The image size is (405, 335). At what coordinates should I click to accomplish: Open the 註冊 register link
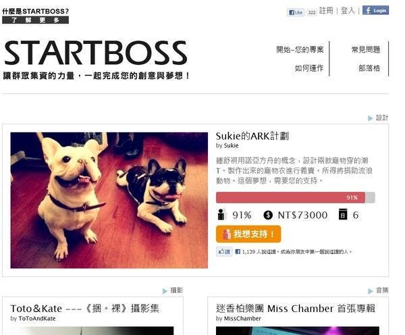[x=326, y=11]
